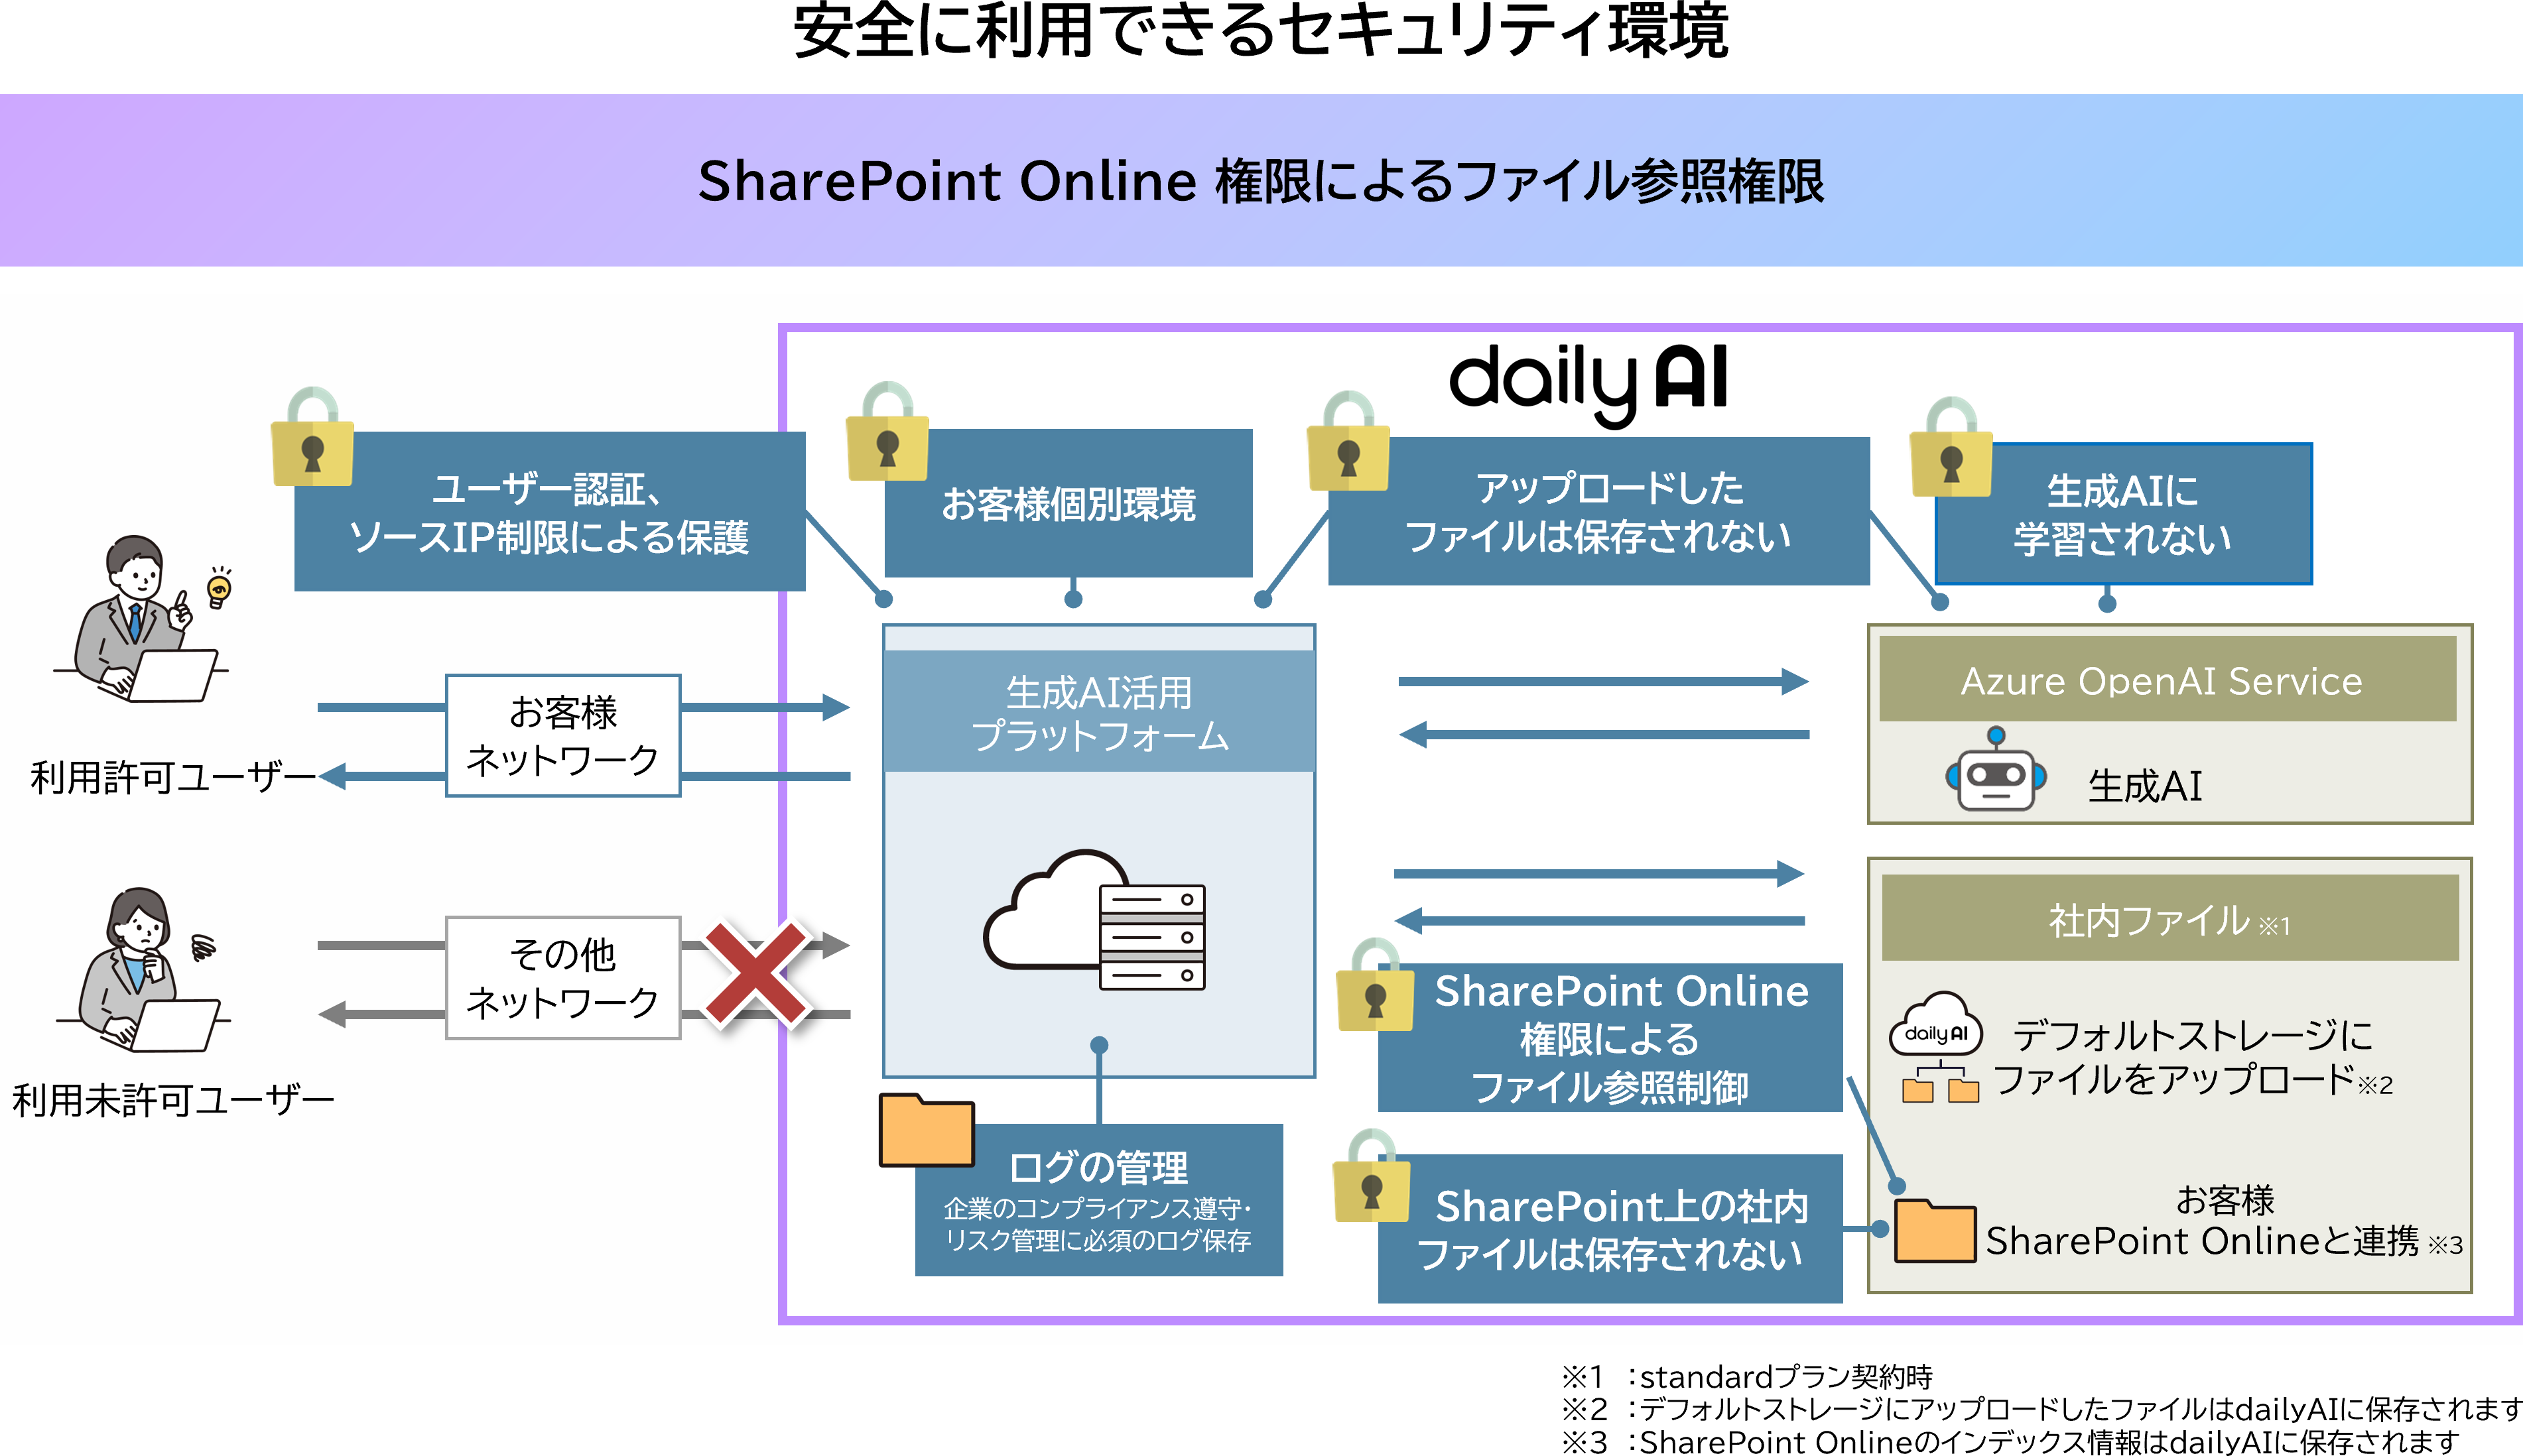Image resolution: width=2523 pixels, height=1456 pixels.
Task: Click the ※3 SharePoint Onlineのインデックス footnote
Action: coord(2010,1441)
